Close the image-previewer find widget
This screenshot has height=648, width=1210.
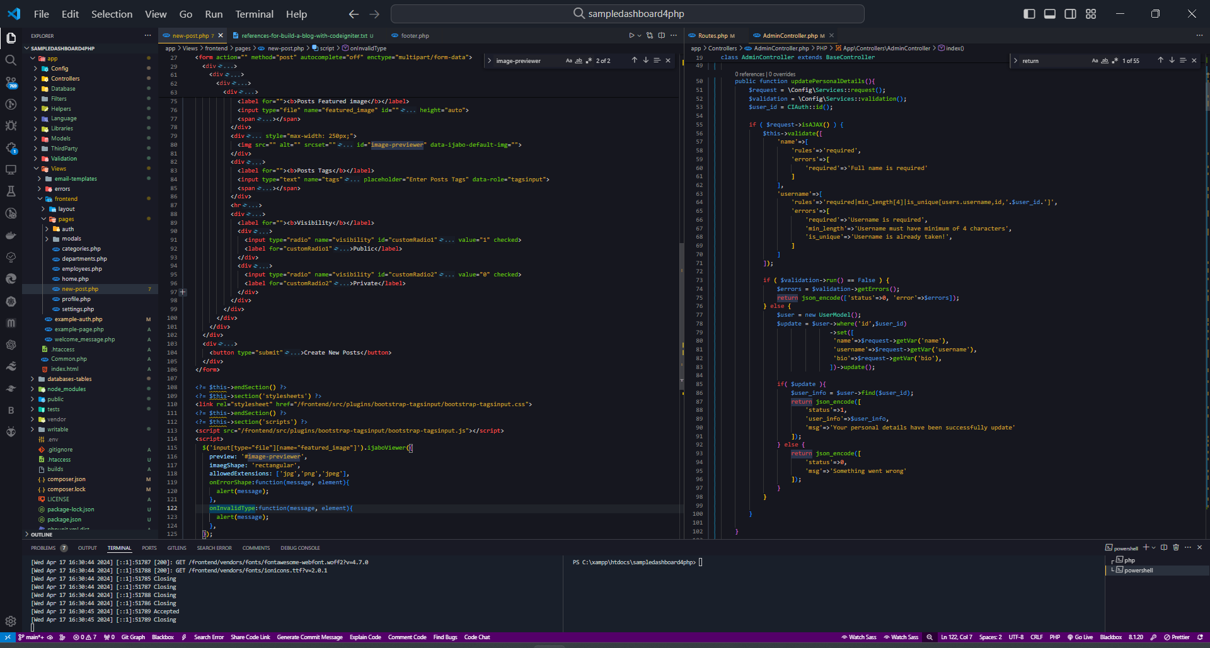pos(668,60)
